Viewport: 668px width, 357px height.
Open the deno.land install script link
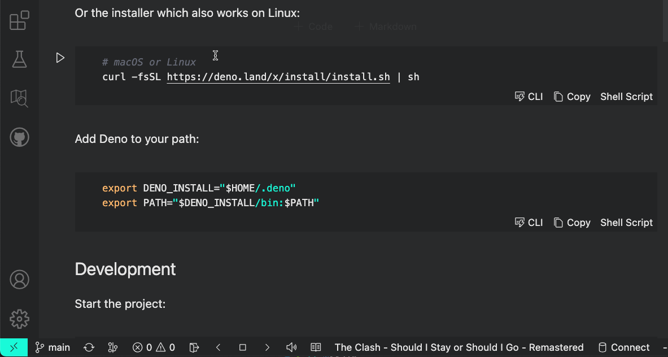coord(278,77)
